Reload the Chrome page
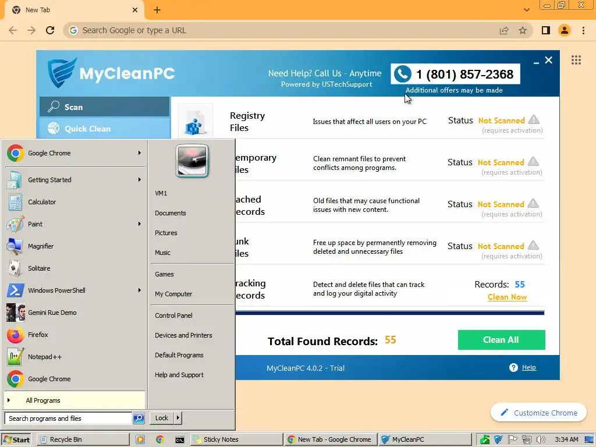Screen dimensions: 596x447 click(x=50, y=30)
